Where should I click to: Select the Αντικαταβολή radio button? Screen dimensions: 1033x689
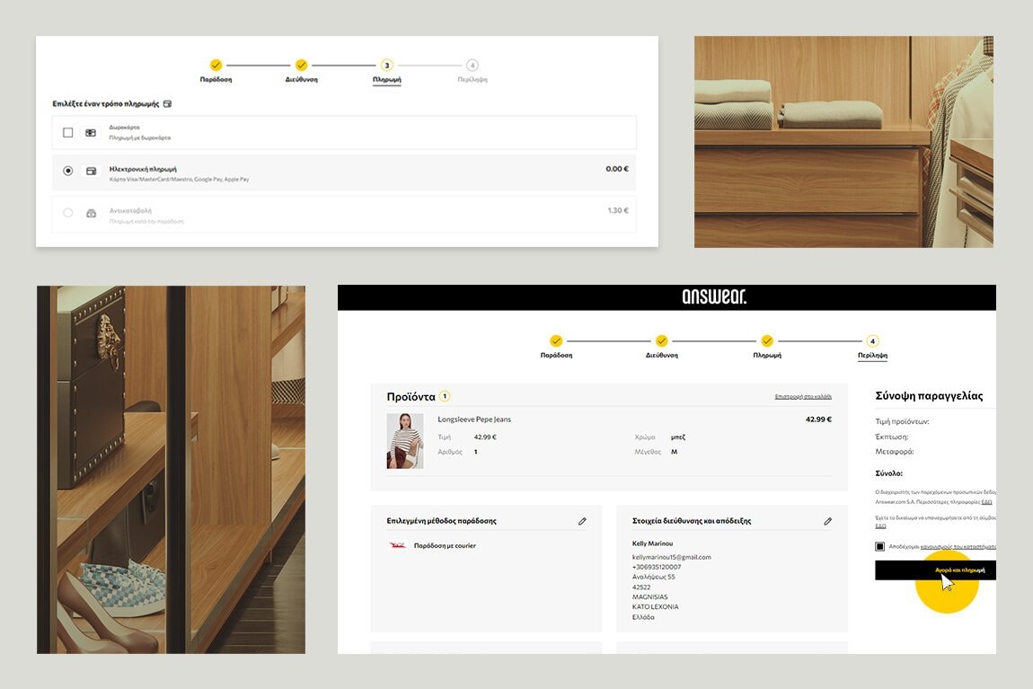pos(68,213)
